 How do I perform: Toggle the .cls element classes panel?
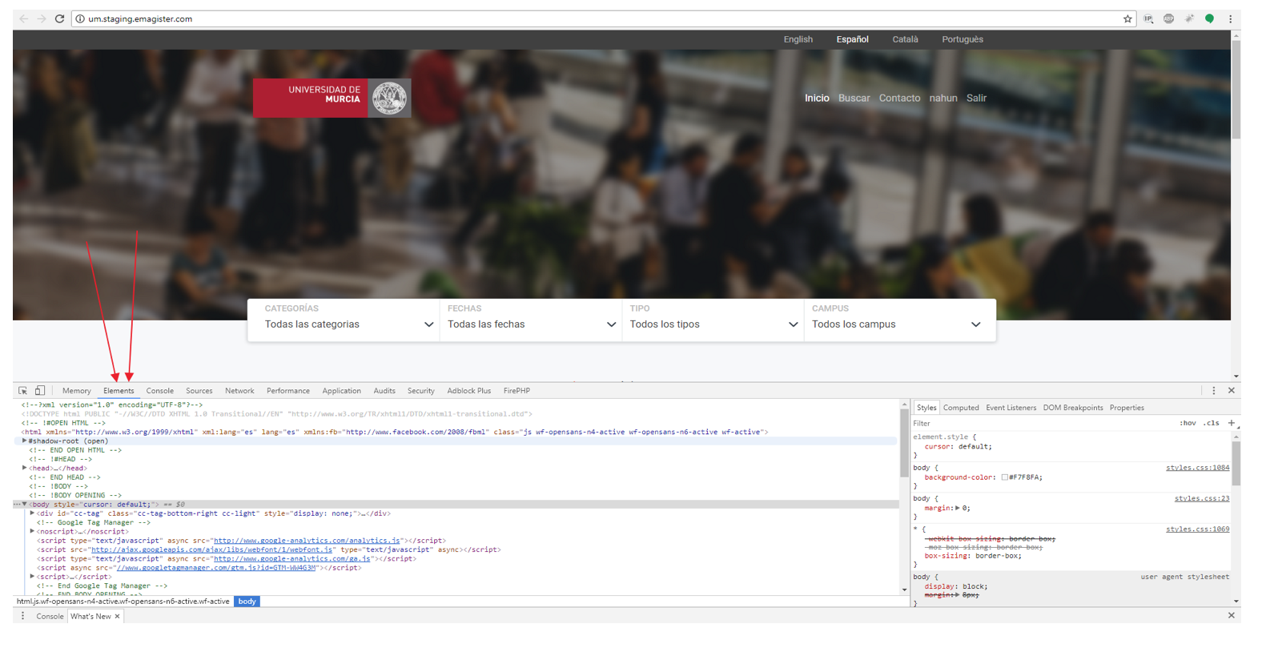[1212, 423]
